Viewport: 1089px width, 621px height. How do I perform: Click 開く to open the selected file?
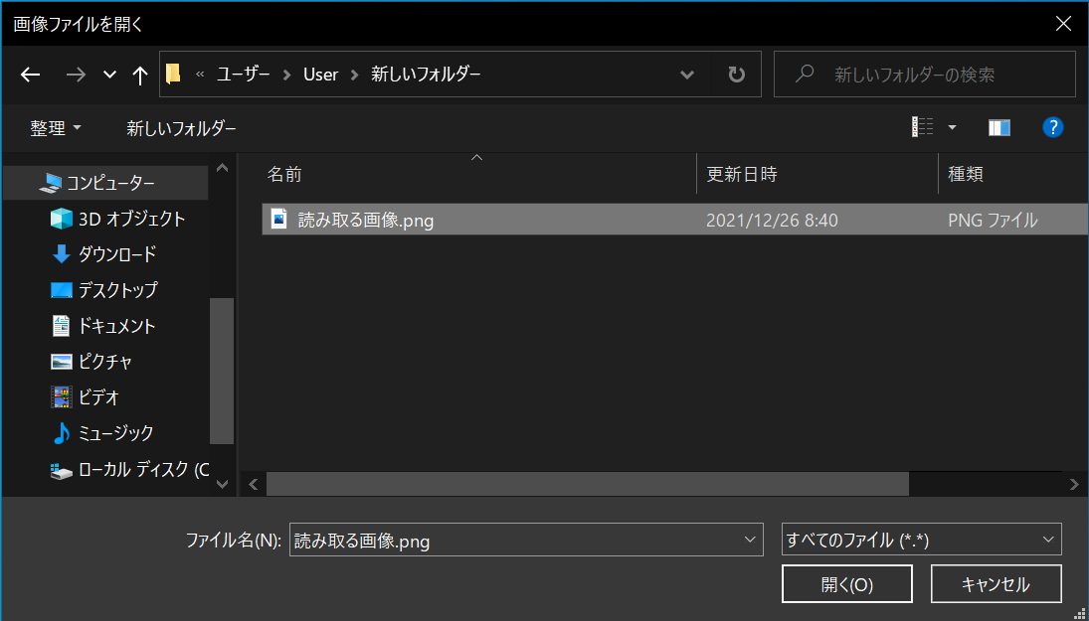(847, 583)
